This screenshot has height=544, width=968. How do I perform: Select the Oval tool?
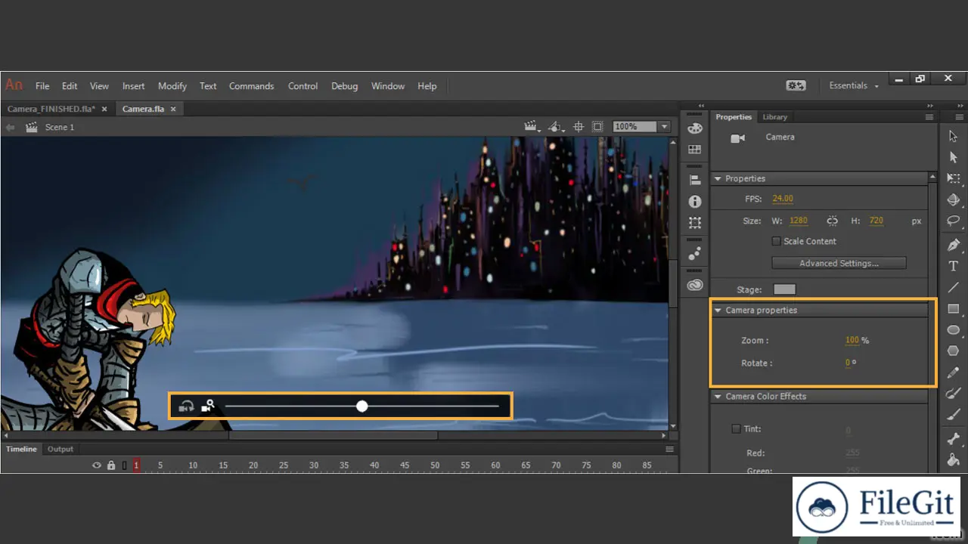[954, 330]
